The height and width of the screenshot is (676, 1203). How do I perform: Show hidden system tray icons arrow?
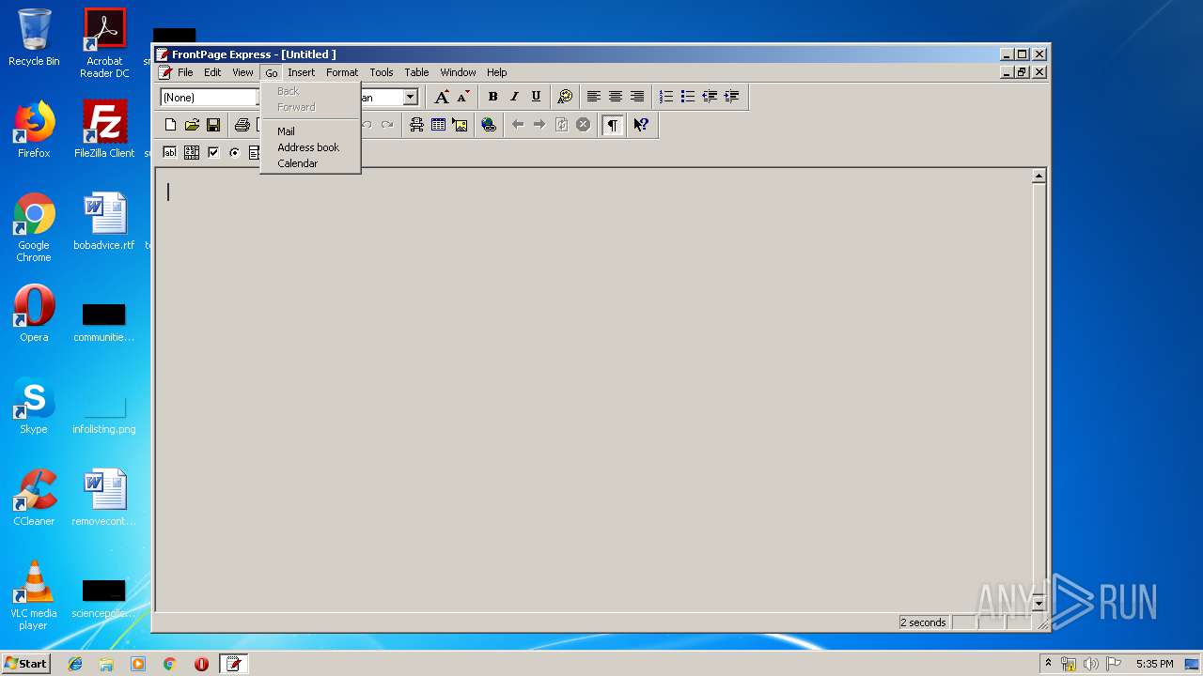point(1048,664)
